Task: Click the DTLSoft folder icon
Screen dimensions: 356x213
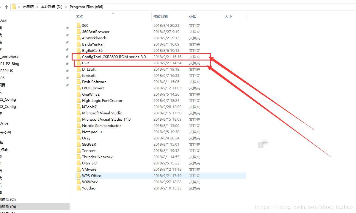Action: 79,69
